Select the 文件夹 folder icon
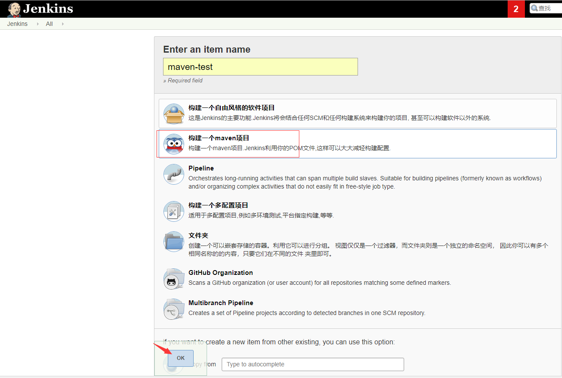The image size is (562, 378). [x=174, y=242]
